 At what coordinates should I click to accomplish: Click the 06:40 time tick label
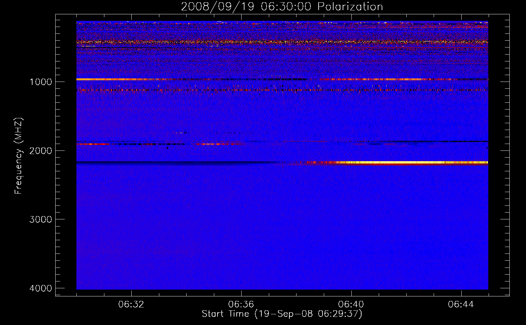pos(351,305)
